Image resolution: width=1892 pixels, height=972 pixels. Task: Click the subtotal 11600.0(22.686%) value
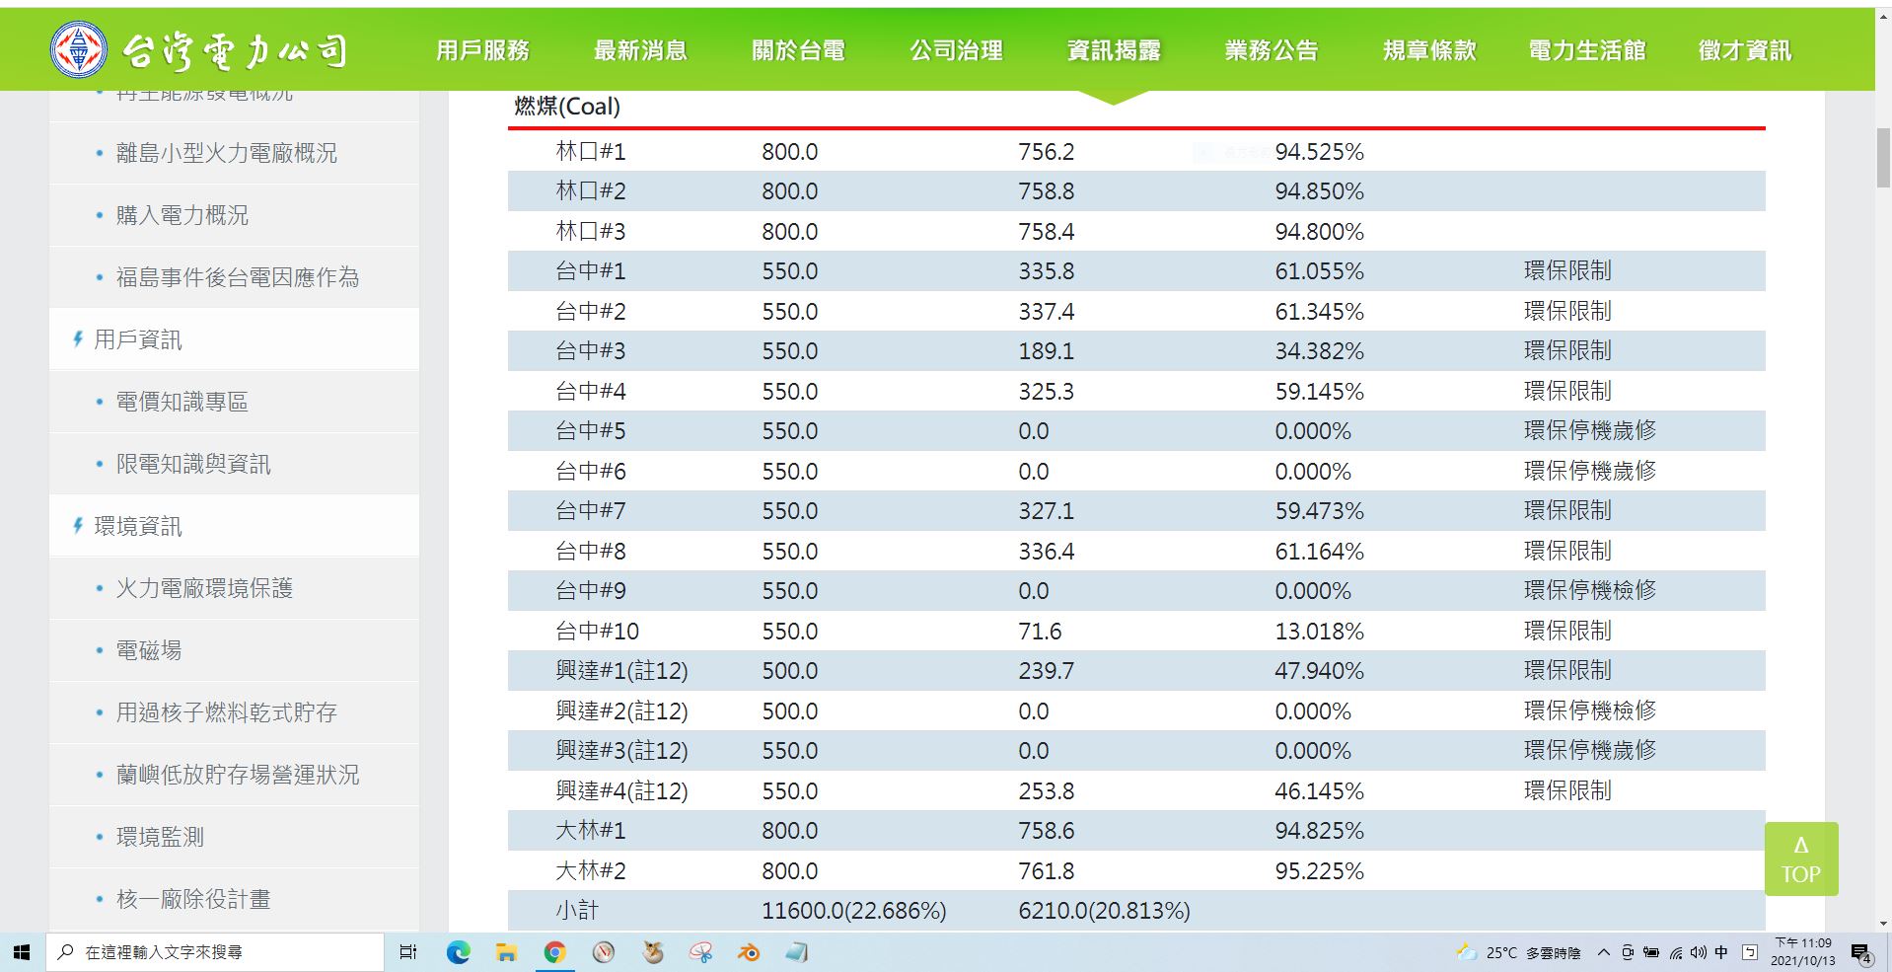(853, 911)
